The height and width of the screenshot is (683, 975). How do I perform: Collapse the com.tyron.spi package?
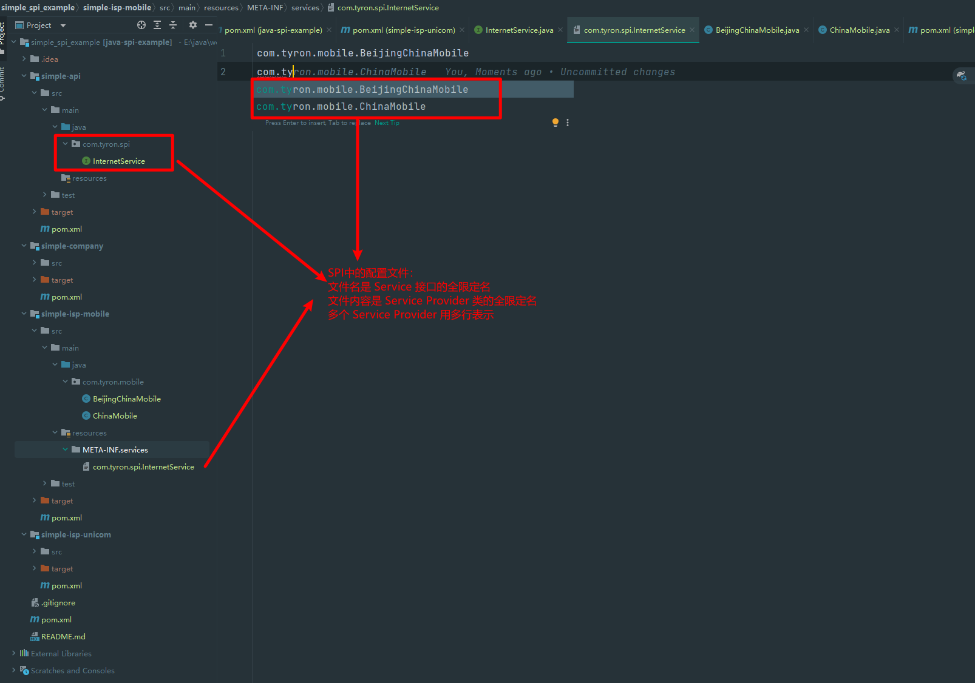click(x=65, y=144)
